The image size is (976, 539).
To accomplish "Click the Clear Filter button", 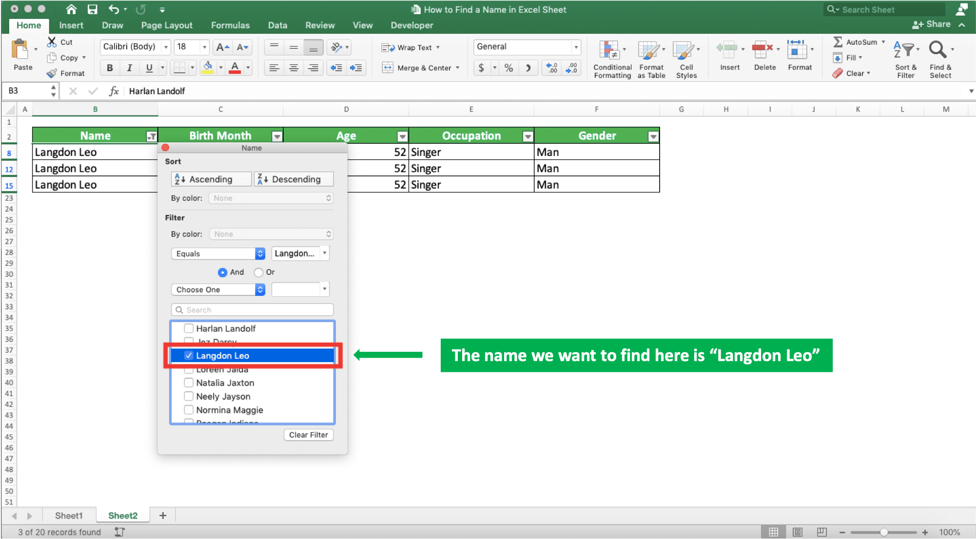I will [308, 434].
